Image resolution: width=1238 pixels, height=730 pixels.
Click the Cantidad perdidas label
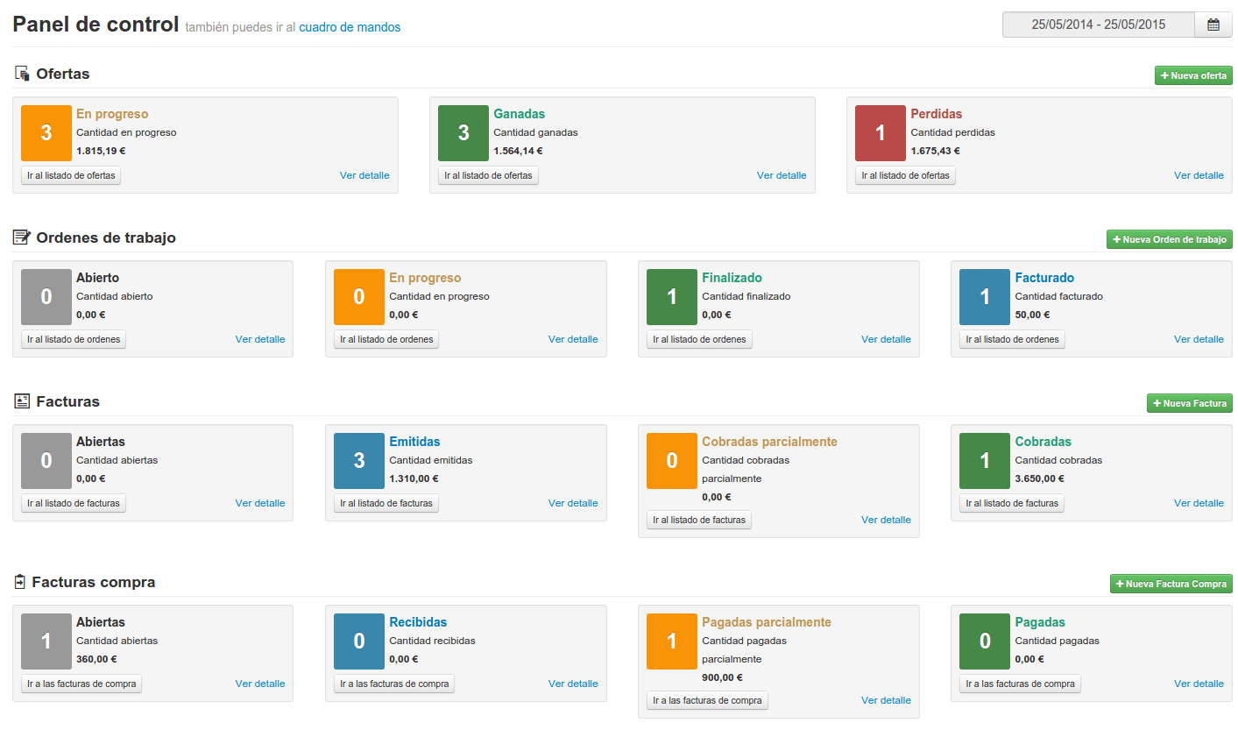coord(952,133)
